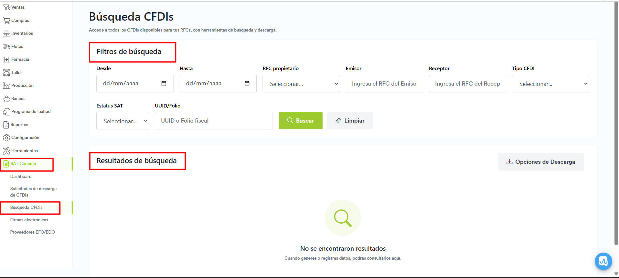This screenshot has width=619, height=278.
Task: Open Compras shopping cart icon
Action: point(6,21)
